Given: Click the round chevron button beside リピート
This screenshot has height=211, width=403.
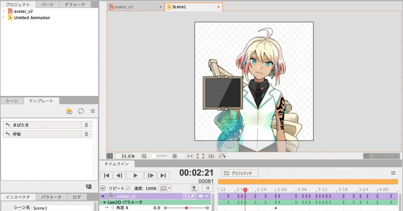Looking at the screenshot, I should coord(103,188).
